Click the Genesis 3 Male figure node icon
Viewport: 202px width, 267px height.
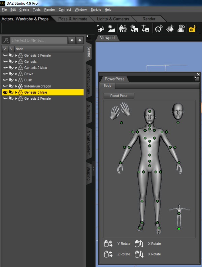21,92
